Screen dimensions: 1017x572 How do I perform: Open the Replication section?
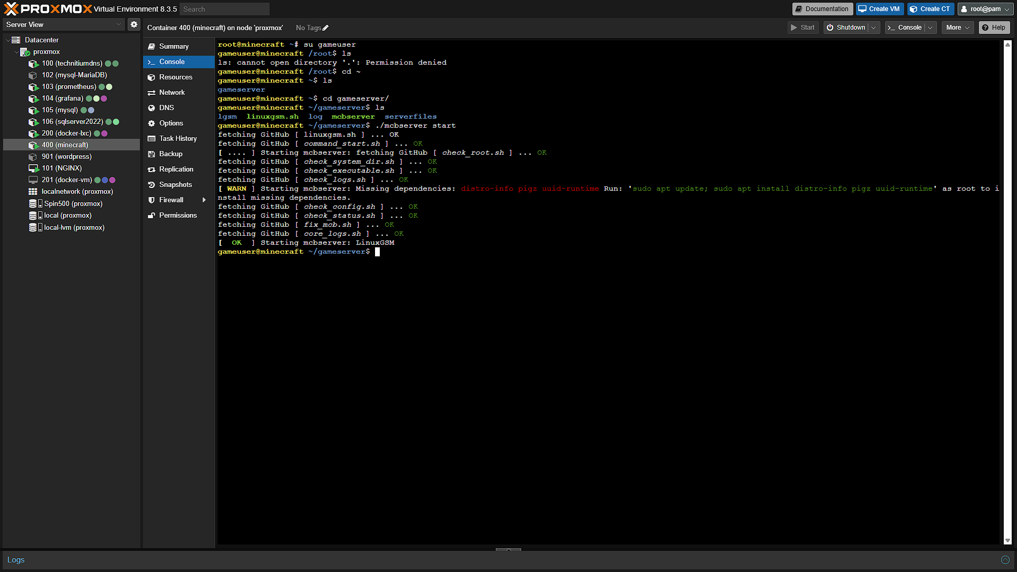(x=179, y=169)
